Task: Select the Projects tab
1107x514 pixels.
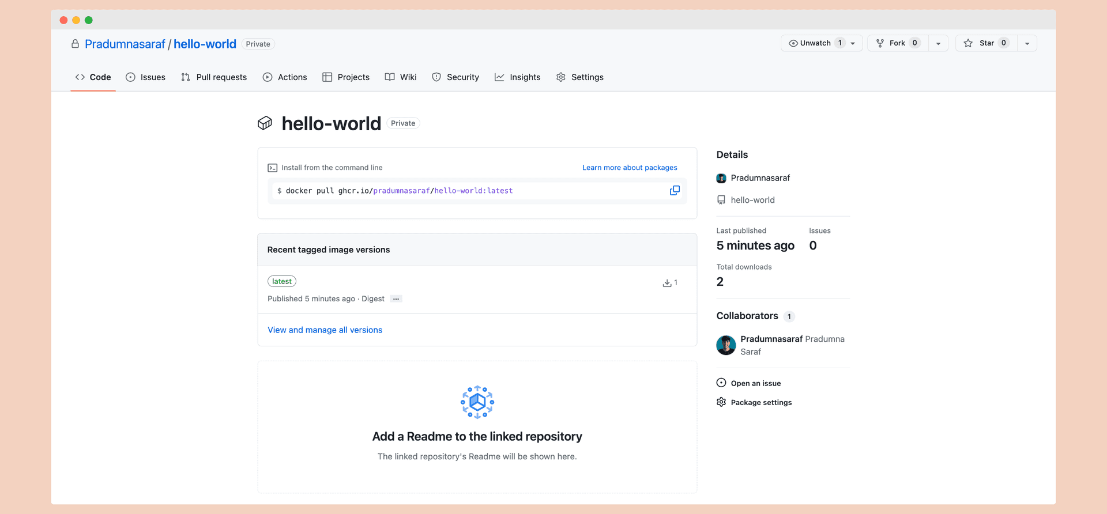Action: click(346, 77)
